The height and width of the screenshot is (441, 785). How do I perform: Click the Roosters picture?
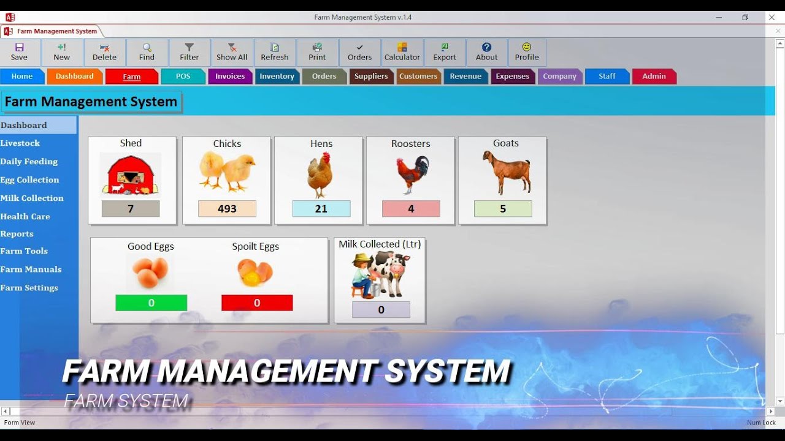coord(412,175)
